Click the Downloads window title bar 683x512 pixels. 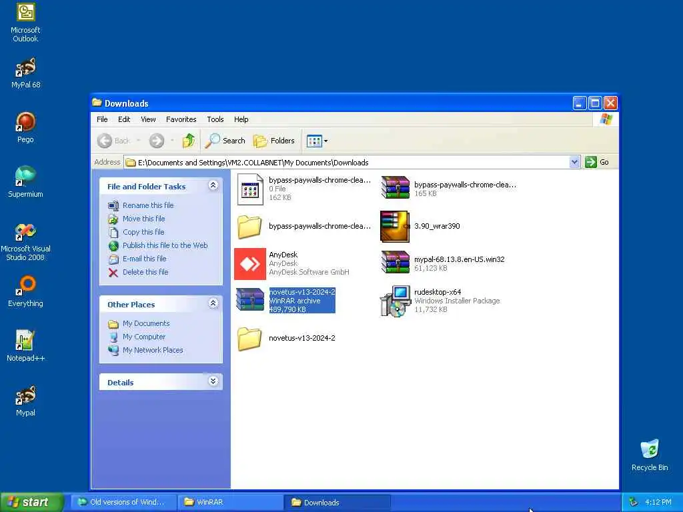coord(331,103)
